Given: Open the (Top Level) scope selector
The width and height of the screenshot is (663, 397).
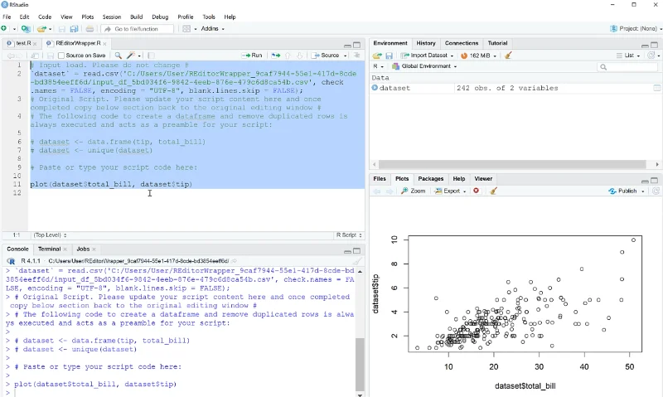Looking at the screenshot, I should click(50, 235).
